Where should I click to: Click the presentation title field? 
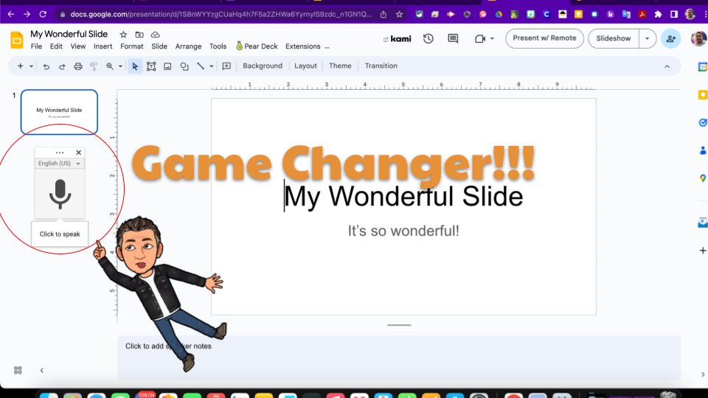click(69, 35)
